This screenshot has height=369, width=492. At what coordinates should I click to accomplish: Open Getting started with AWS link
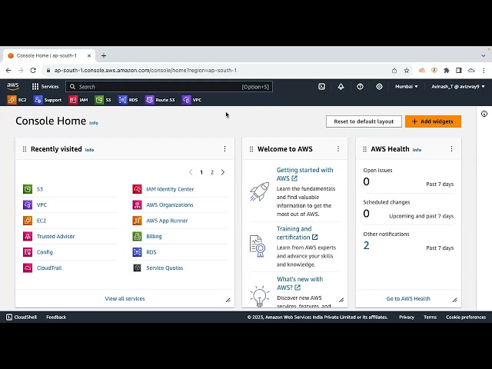coord(304,175)
